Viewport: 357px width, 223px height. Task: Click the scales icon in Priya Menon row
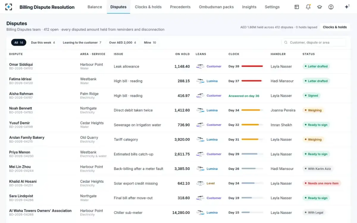click(200, 154)
